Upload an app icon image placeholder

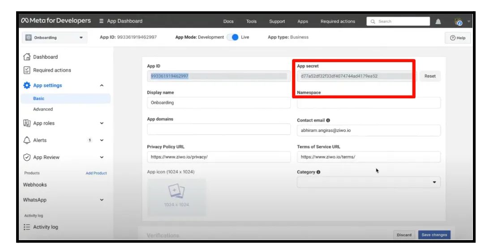point(176,197)
